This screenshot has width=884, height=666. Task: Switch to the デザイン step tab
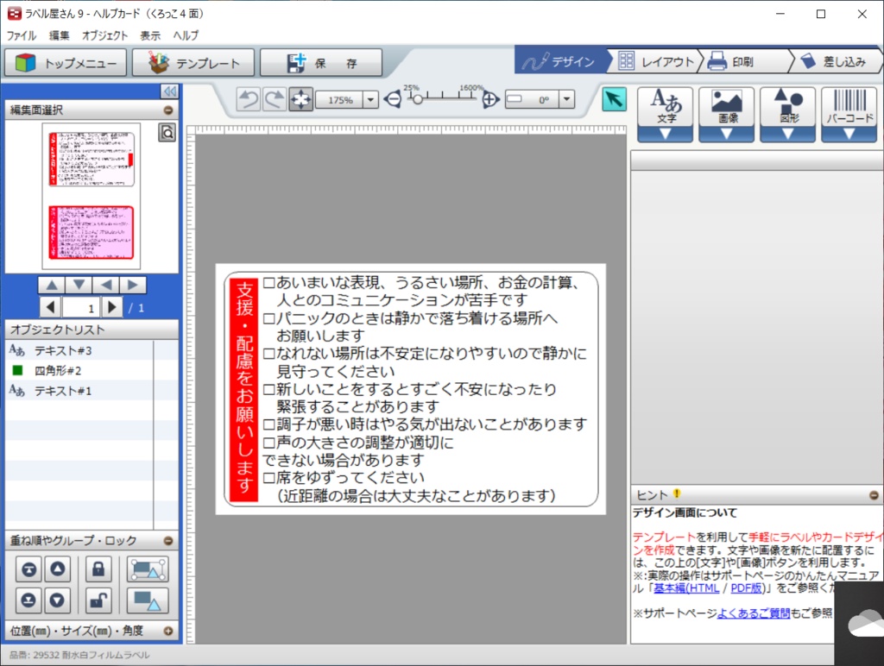(x=561, y=61)
